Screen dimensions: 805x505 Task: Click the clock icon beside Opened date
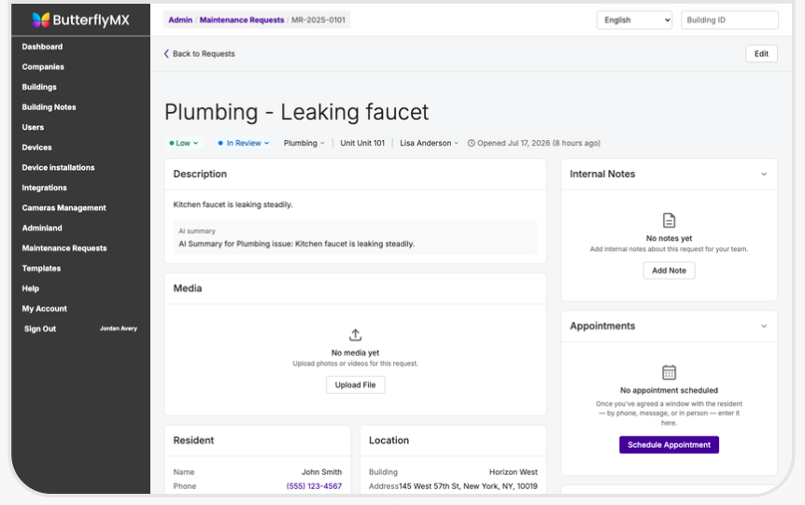tap(472, 143)
